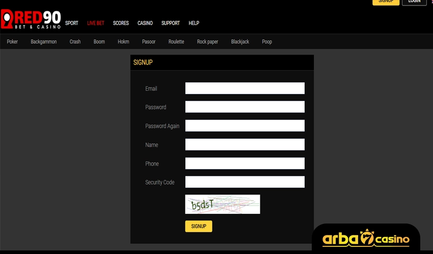Open the Rock paper game tab
The image size is (433, 254).
(207, 42)
